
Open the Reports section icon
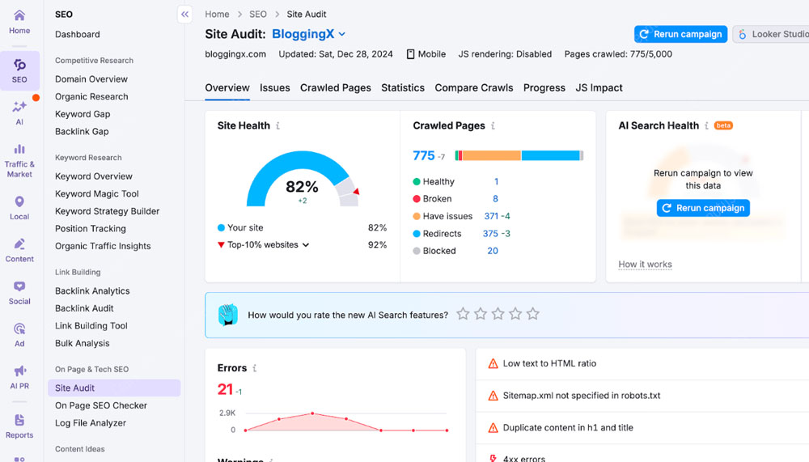point(19,426)
